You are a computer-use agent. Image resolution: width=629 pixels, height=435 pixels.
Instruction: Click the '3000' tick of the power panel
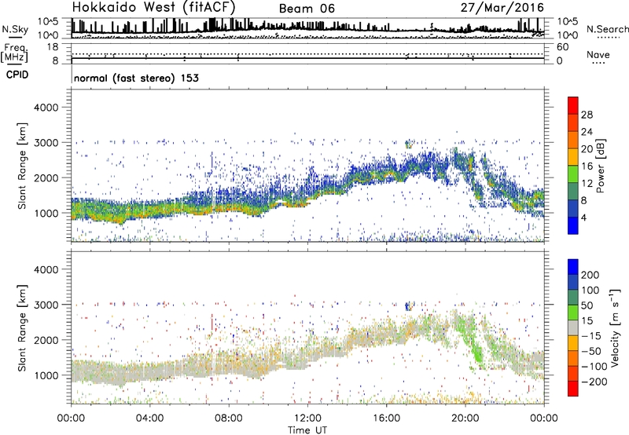[x=46, y=143]
